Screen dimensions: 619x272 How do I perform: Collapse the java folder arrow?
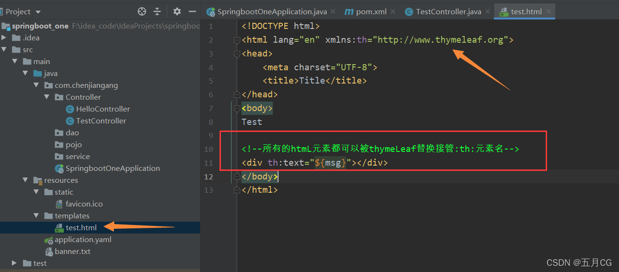(26, 73)
